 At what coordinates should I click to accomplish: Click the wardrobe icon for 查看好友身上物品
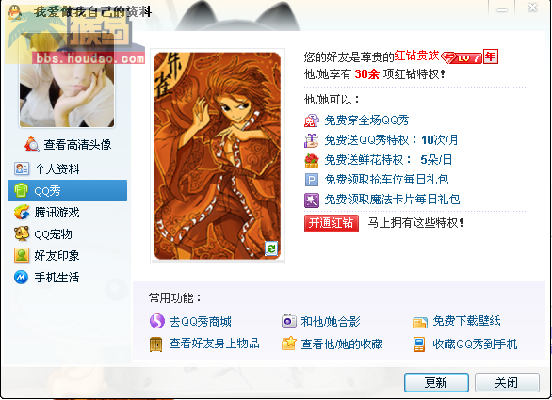156,344
